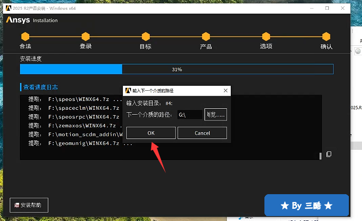
Task: Cancel the media path dialog
Action: [202, 133]
